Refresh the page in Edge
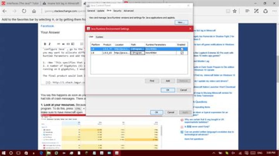This screenshot has height=156, width=279. coord(24,11)
